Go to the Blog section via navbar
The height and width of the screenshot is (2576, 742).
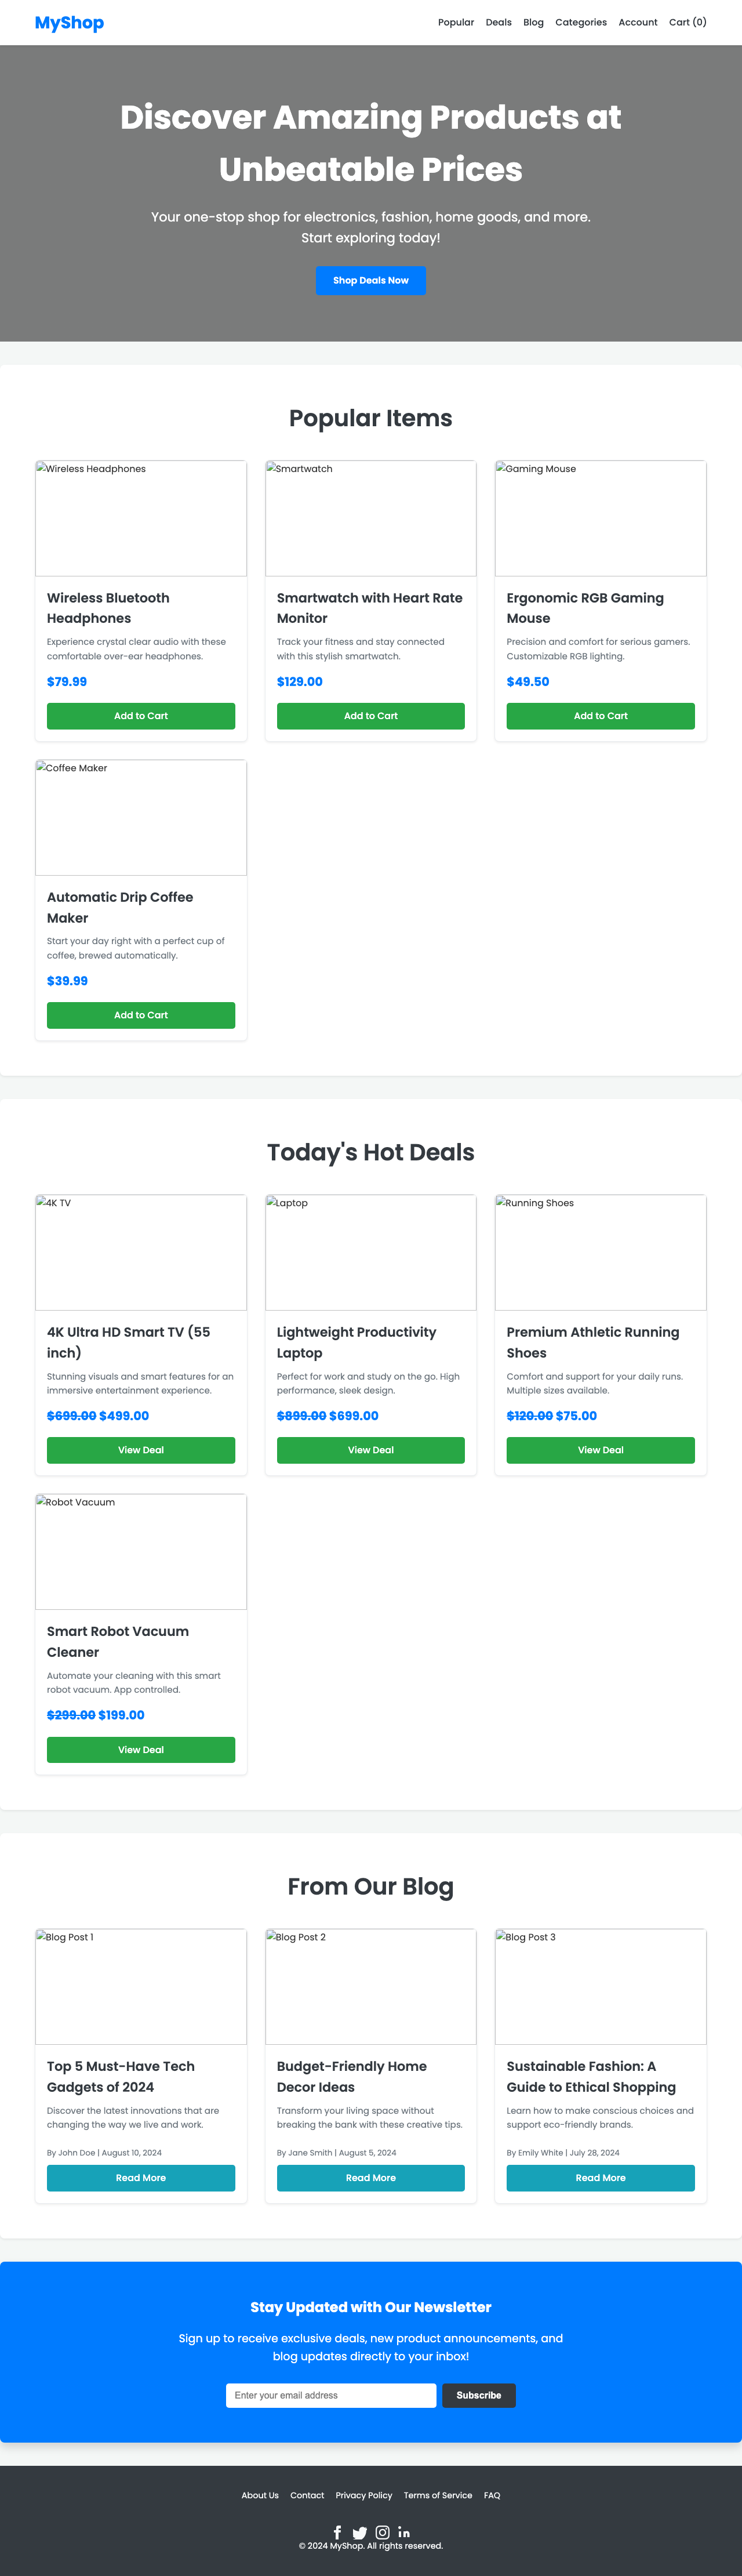[533, 22]
